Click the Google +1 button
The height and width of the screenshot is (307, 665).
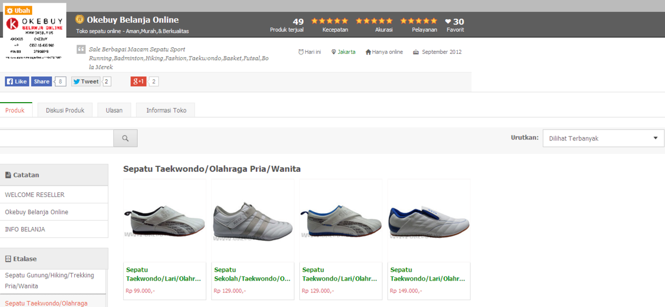pyautogui.click(x=138, y=81)
